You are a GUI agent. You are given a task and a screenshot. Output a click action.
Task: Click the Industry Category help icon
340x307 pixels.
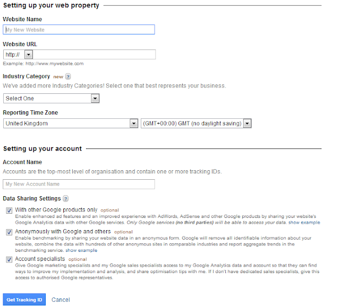(x=68, y=76)
